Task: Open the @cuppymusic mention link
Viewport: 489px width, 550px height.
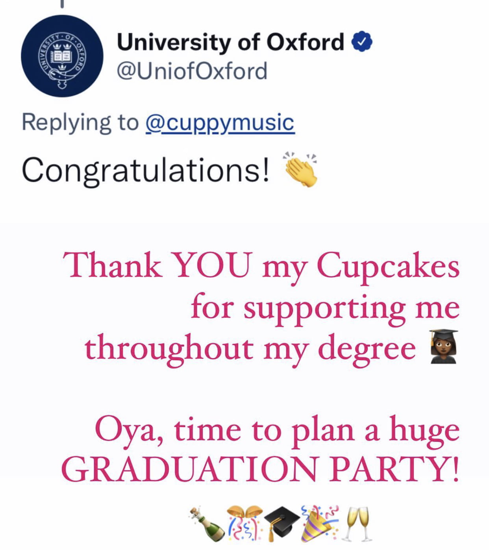Action: coord(220,122)
